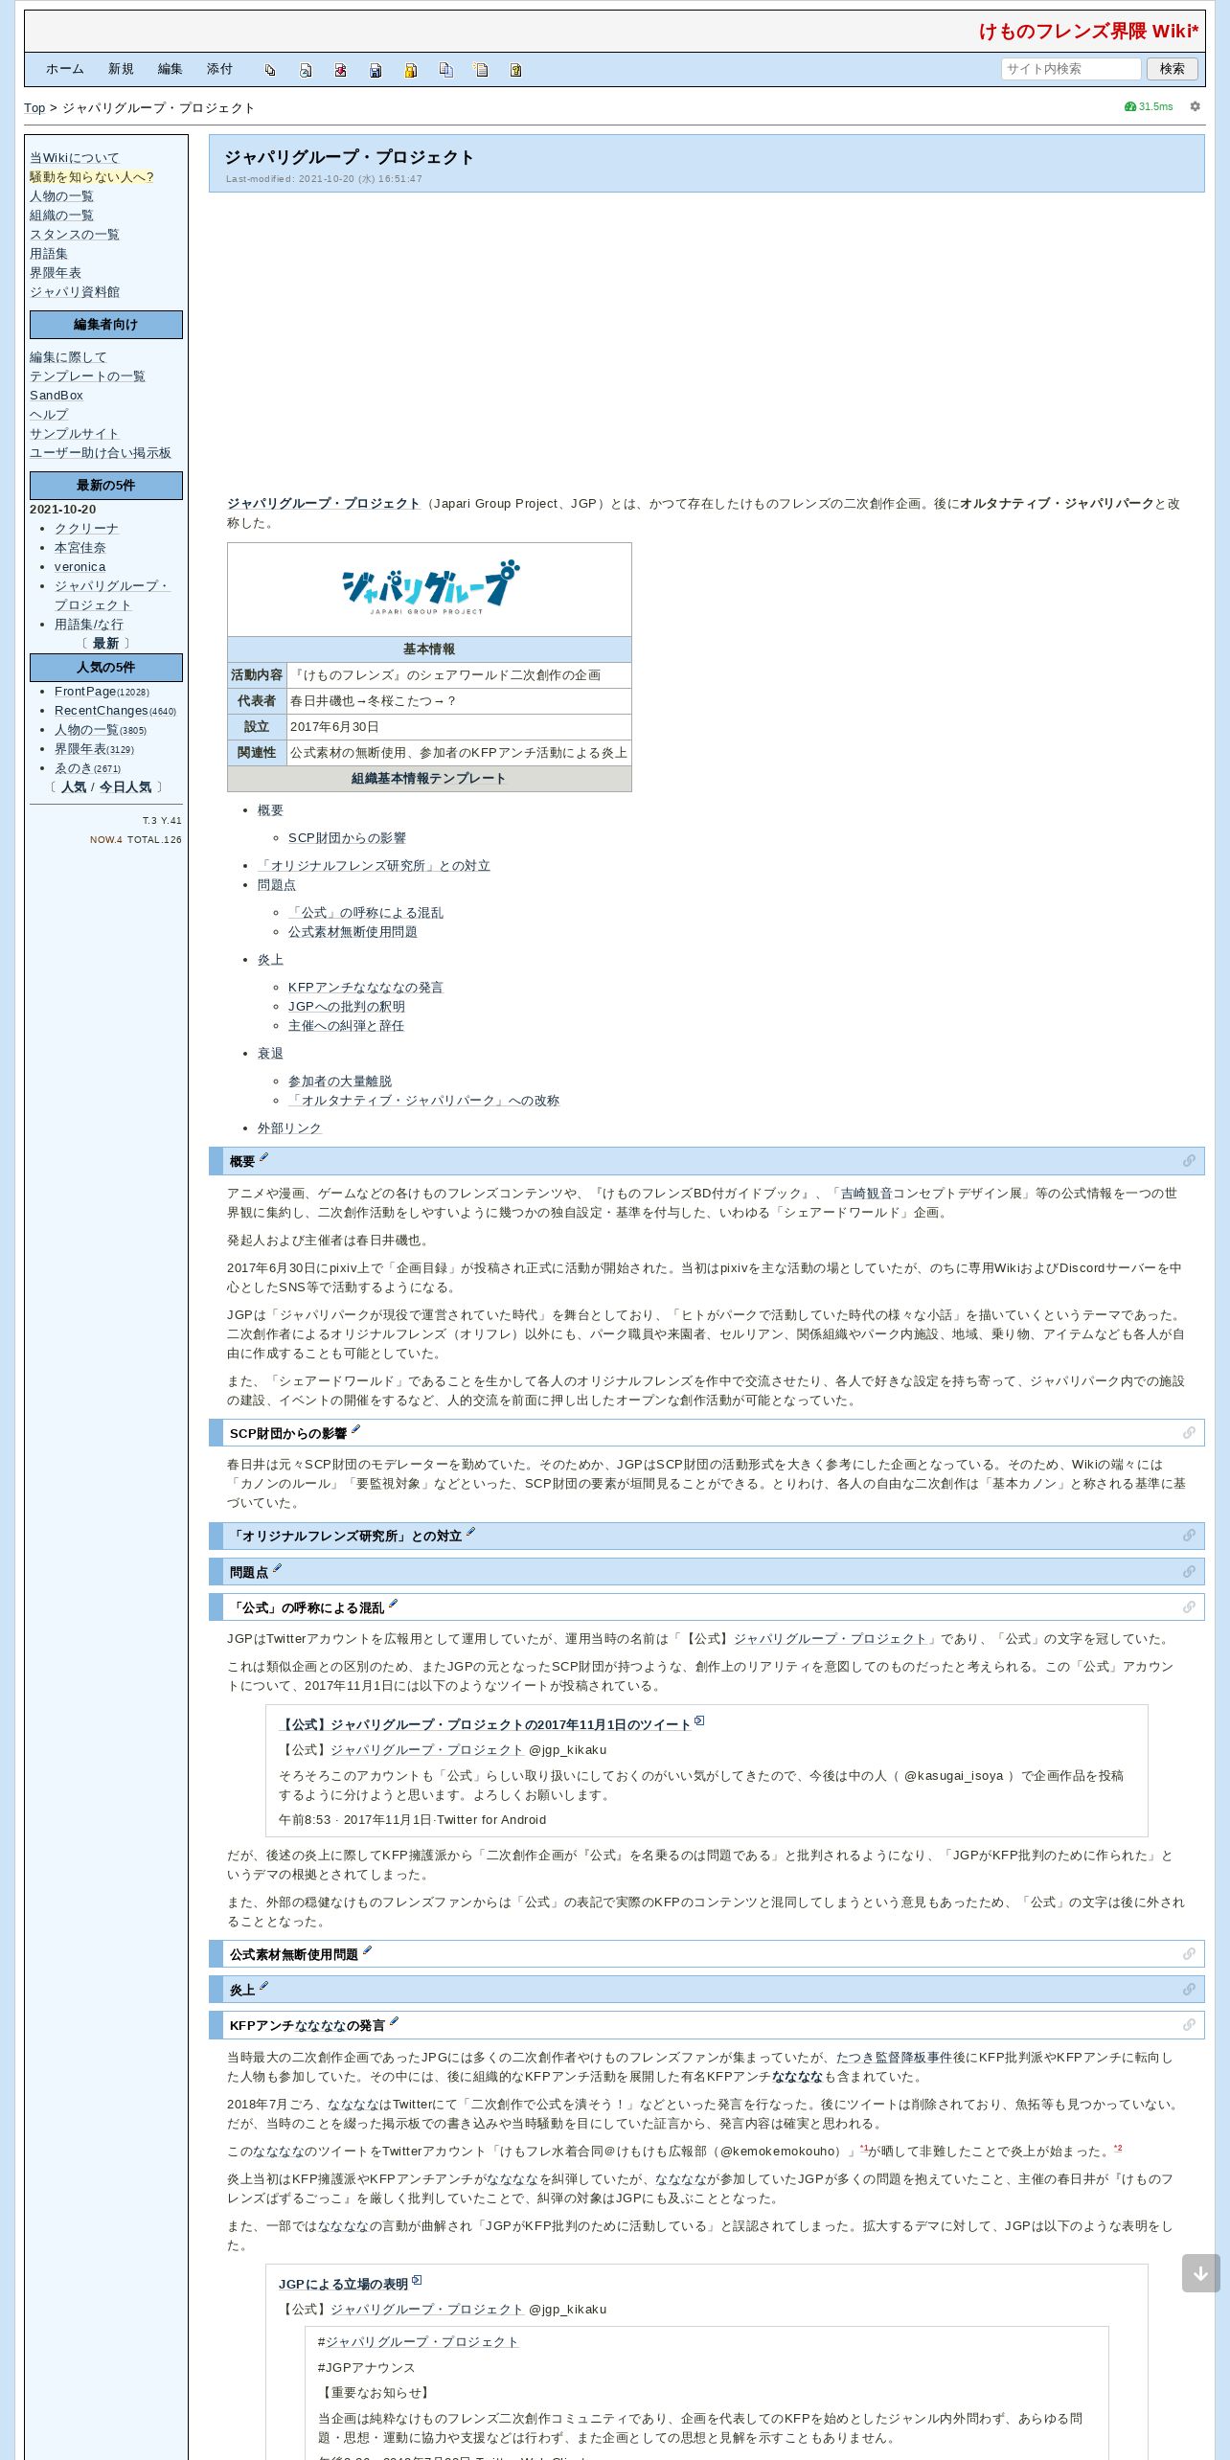1230x2460 pixels.
Task: Click the page reload icon in toolbar
Action: click(x=306, y=70)
